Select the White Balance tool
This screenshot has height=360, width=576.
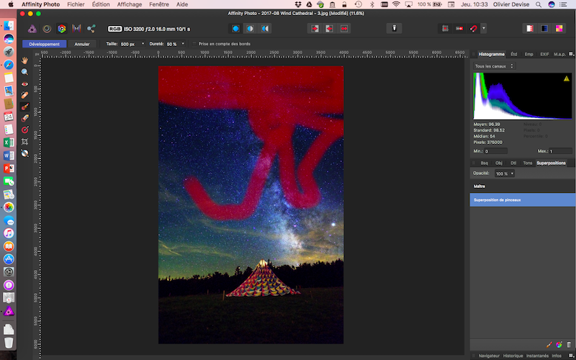(x=24, y=153)
